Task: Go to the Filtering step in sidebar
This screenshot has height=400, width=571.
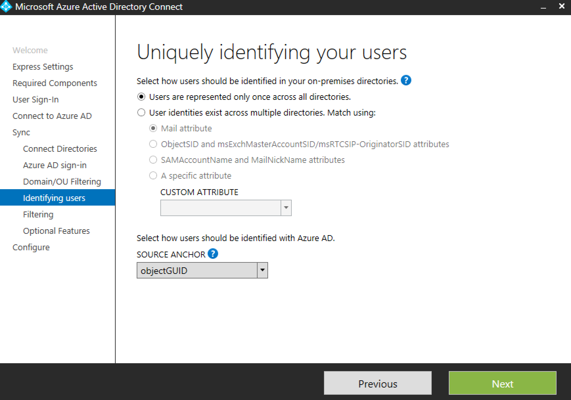Action: coord(38,214)
